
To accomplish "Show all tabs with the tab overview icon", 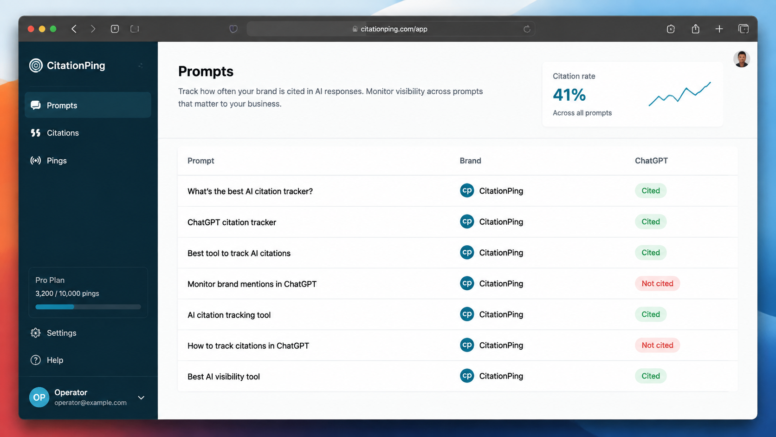I will (x=744, y=29).
